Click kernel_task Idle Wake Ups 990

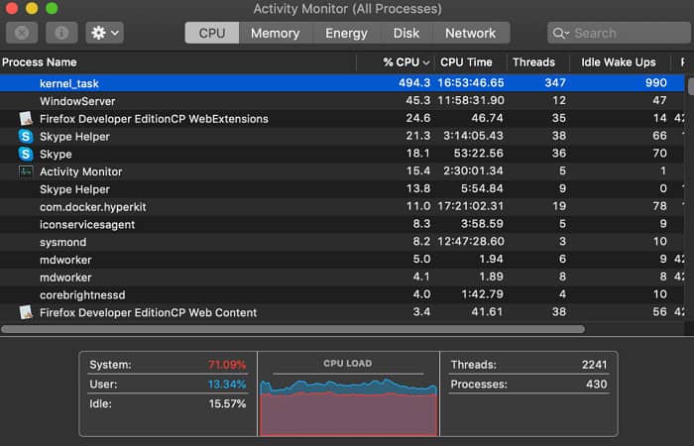click(x=656, y=82)
